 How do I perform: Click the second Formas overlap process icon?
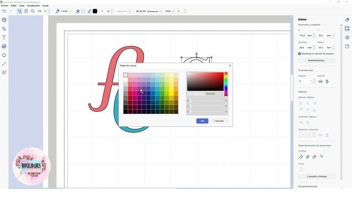(308, 157)
